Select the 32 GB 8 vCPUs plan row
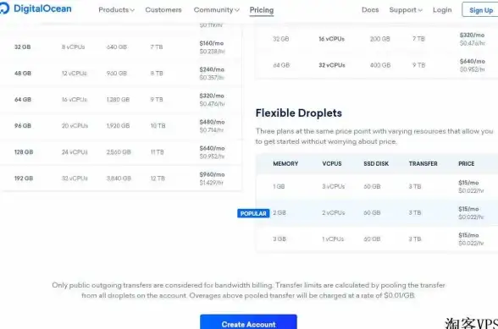The height and width of the screenshot is (329, 498). click(120, 47)
